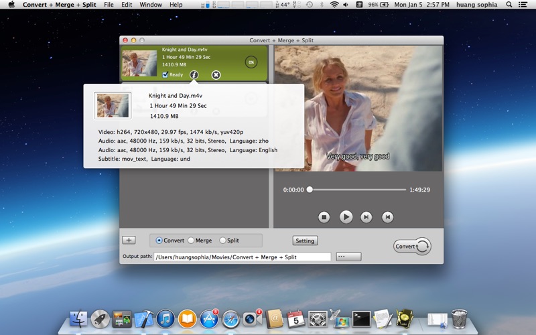Open the Help menu

(x=176, y=5)
